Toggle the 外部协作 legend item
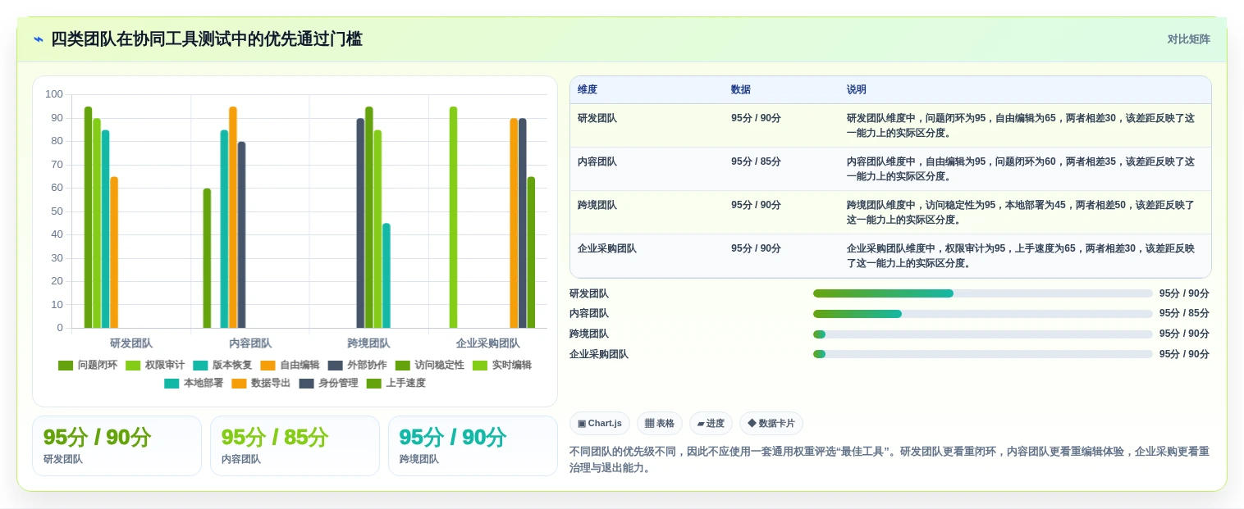The width and height of the screenshot is (1244, 509). pos(357,366)
